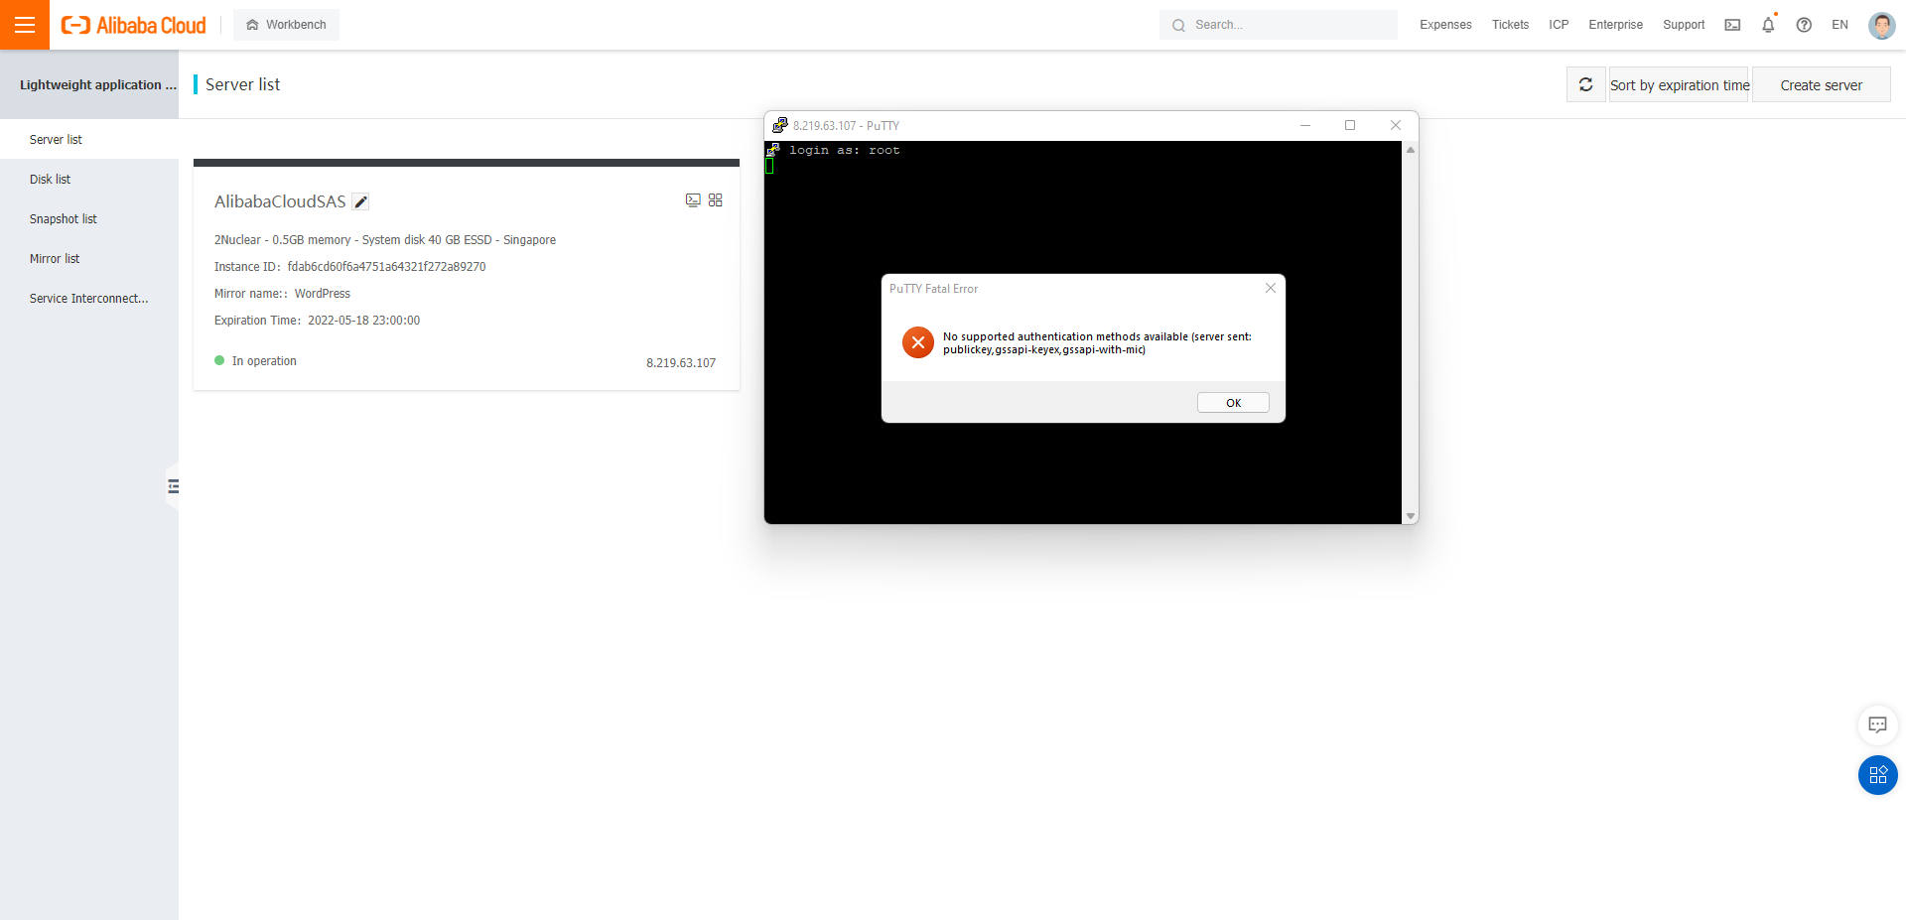Open the Enterprise menu
The height and width of the screenshot is (920, 1906).
[1615, 25]
